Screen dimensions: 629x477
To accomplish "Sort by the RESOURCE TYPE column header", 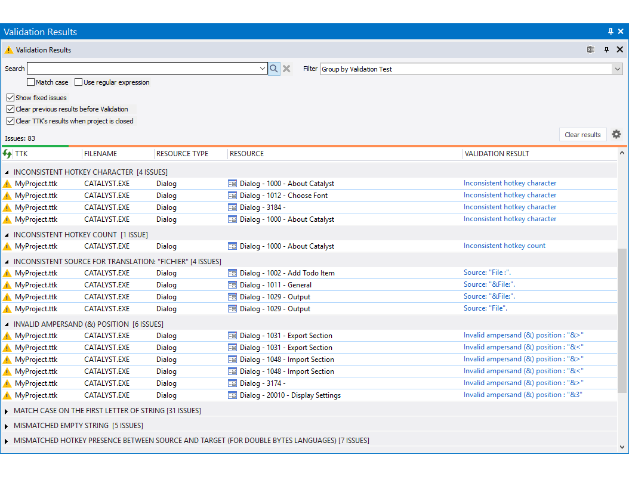I will point(182,153).
